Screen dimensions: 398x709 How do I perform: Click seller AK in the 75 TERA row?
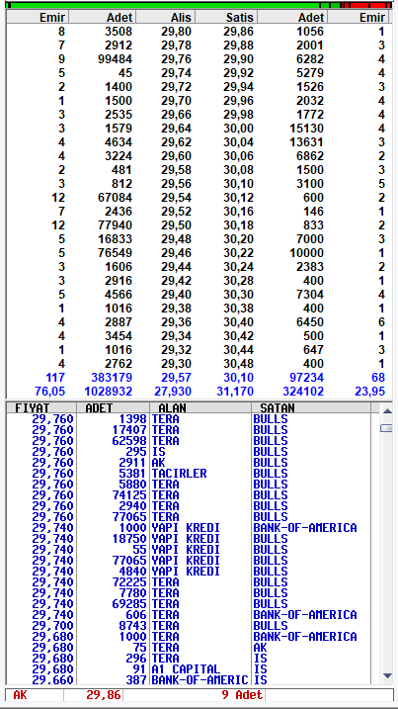pos(260,647)
